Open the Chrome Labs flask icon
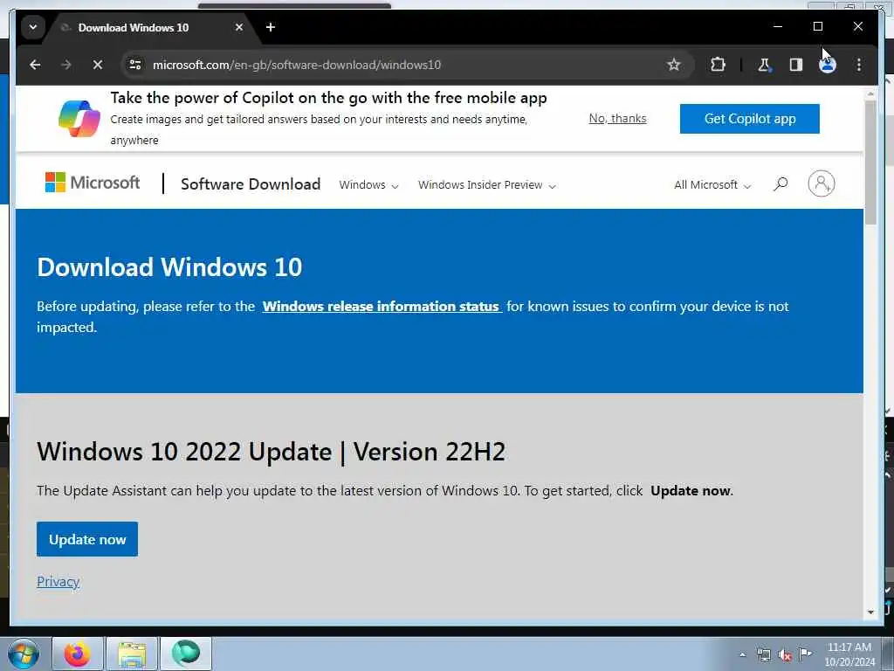 coord(764,65)
